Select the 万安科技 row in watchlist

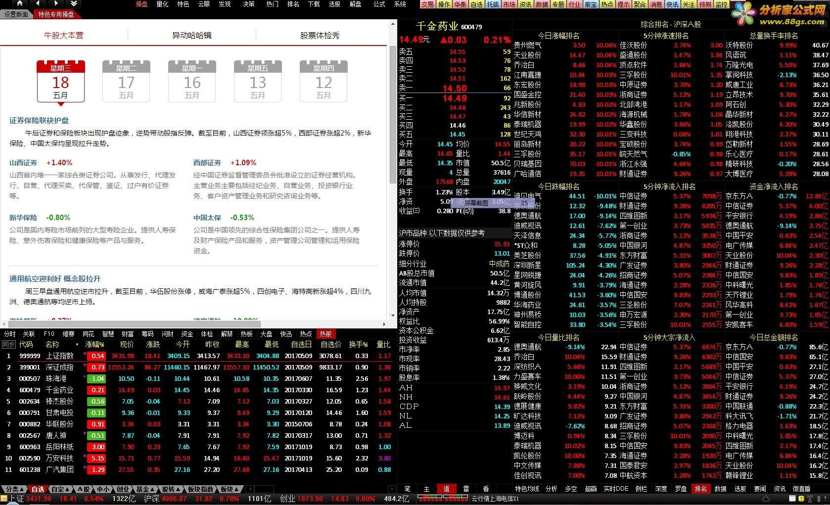(x=198, y=458)
